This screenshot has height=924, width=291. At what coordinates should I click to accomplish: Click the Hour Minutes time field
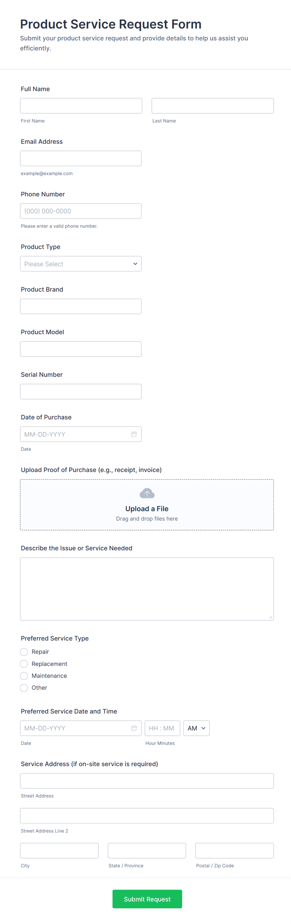click(162, 728)
